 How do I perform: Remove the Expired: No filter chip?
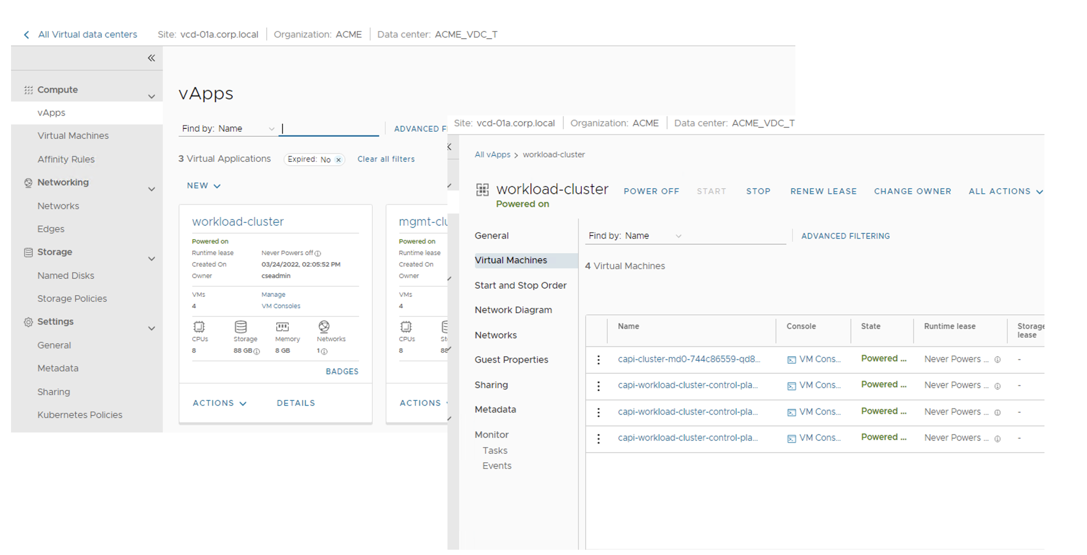[x=338, y=159]
